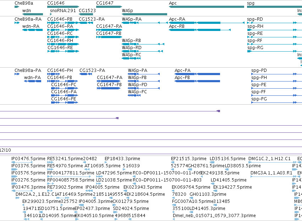Click transcript CG1646-RE
Image resolution: width=302 pixels, height=221 pixels.
(x=60, y=48)
